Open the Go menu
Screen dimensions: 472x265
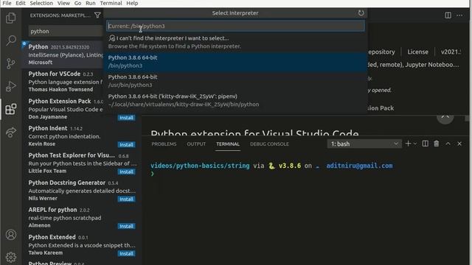77,3
